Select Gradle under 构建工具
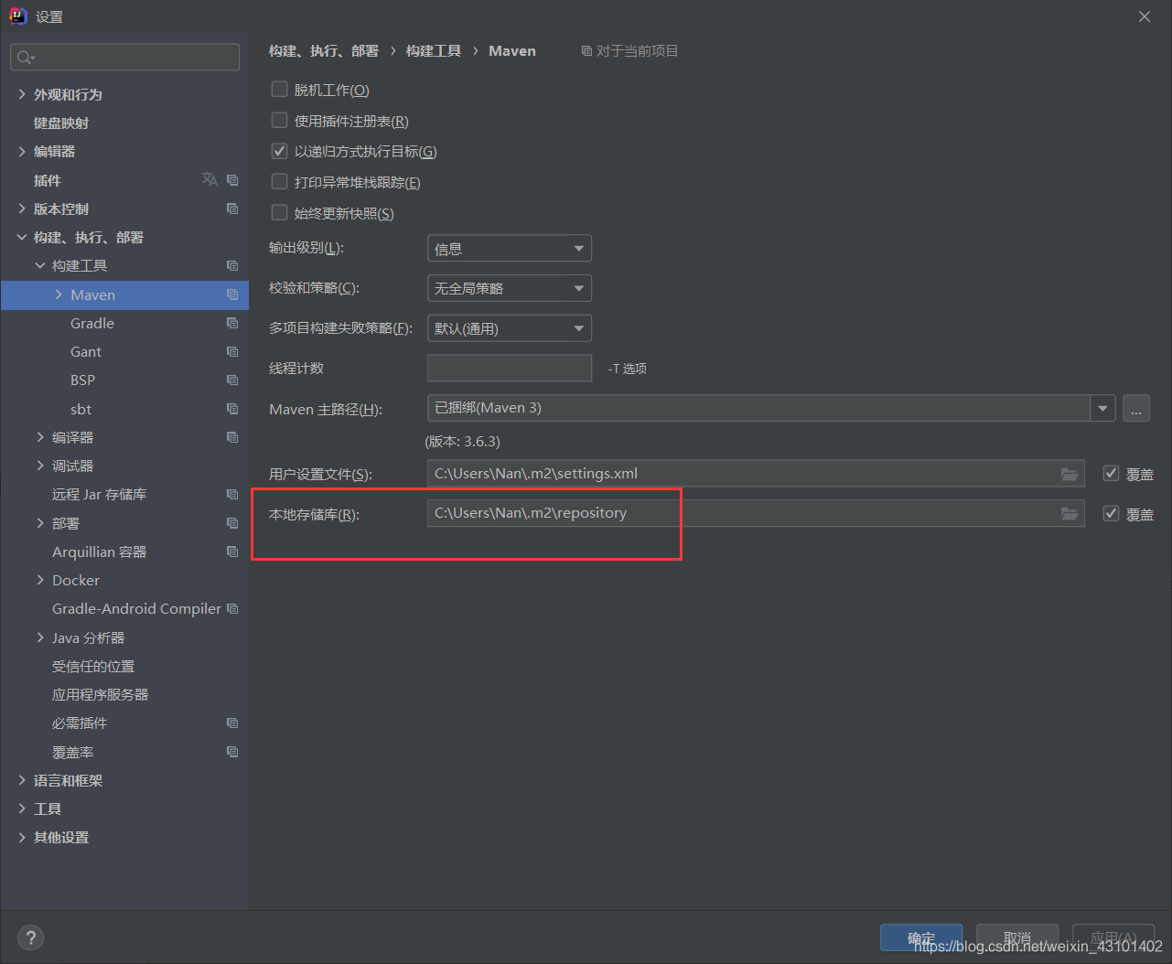This screenshot has height=964, width=1172. (x=92, y=323)
